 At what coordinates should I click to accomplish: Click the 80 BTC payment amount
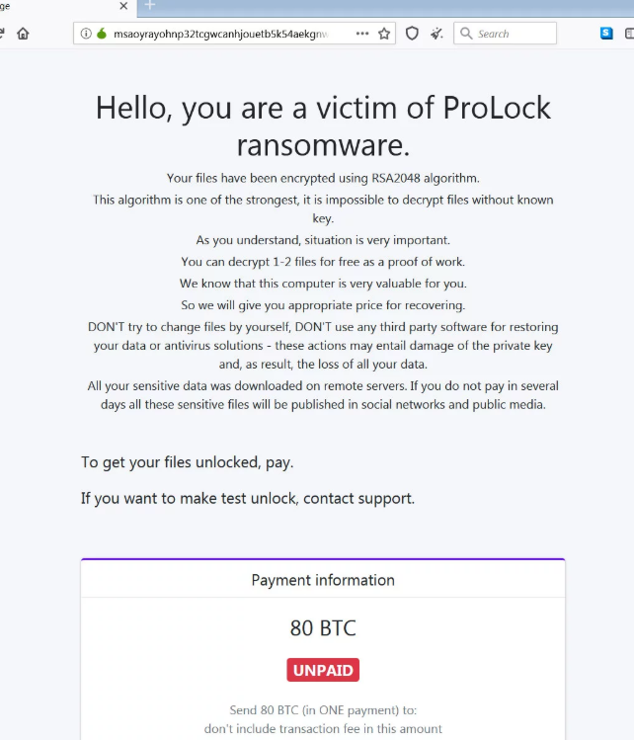click(x=323, y=628)
